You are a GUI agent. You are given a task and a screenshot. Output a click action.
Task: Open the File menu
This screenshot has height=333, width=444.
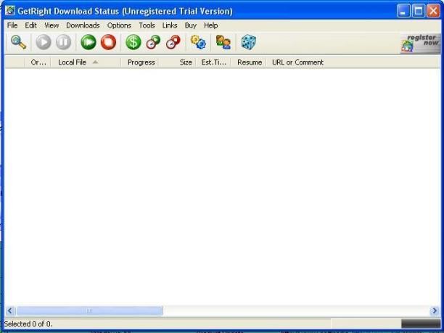click(x=12, y=25)
